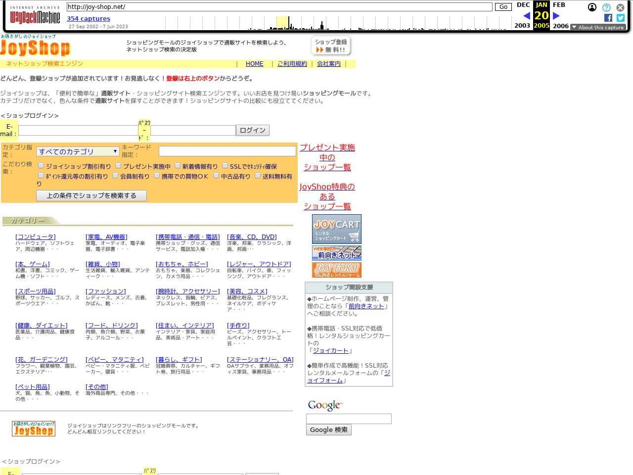Screen dimensions: 633x475
Task: Toggle the 中古品有り checkbox
Action: (x=216, y=175)
